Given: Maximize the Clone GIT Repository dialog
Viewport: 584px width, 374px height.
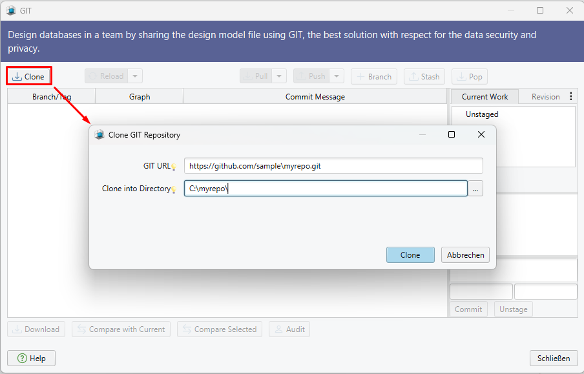Looking at the screenshot, I should tap(452, 134).
